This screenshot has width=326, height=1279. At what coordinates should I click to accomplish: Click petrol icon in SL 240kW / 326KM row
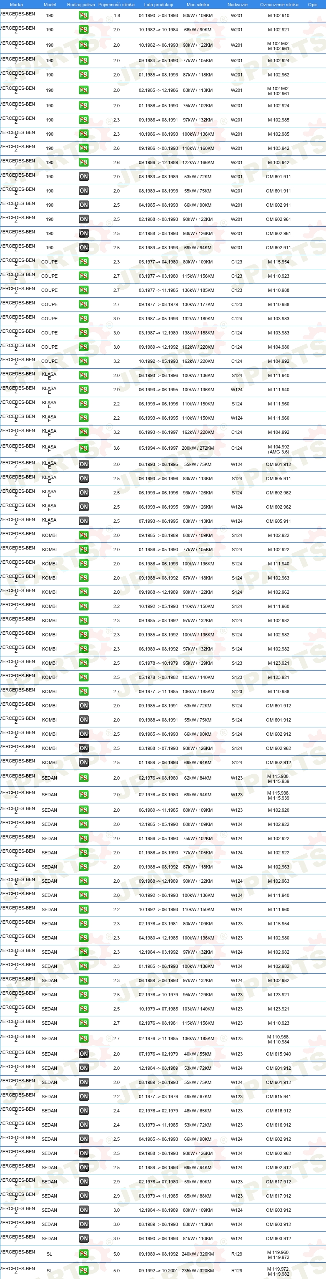point(84,1254)
